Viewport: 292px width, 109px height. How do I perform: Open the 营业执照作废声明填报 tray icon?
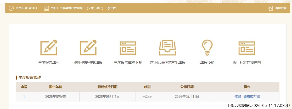point(168,47)
